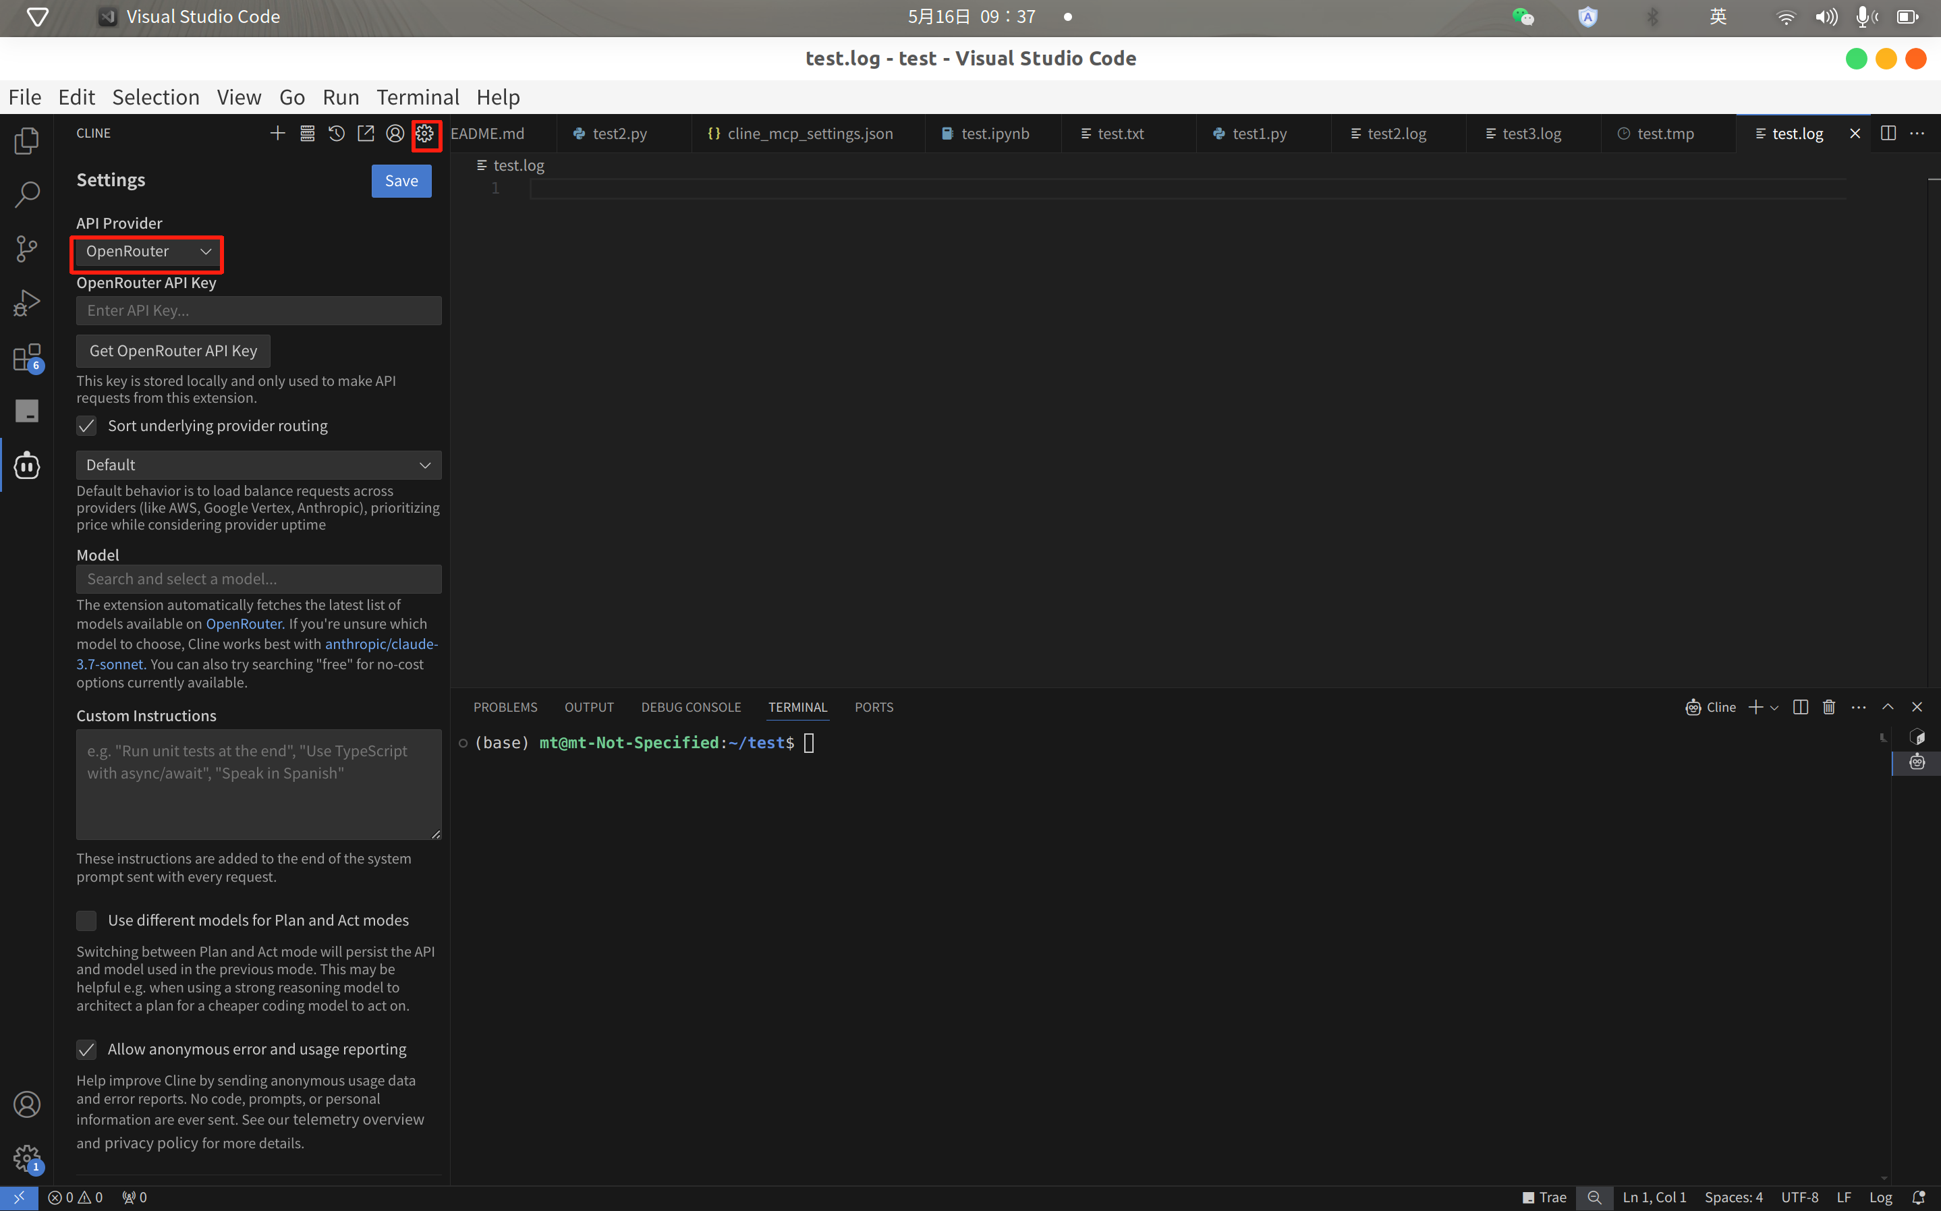This screenshot has height=1211, width=1941.
Task: Uncheck Sort underlying provider routing
Action: pos(86,425)
